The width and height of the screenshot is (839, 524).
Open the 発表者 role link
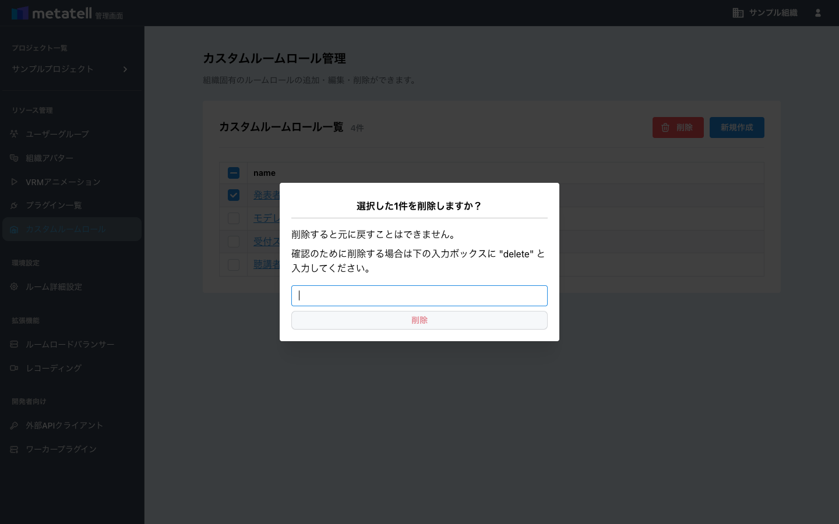(267, 195)
